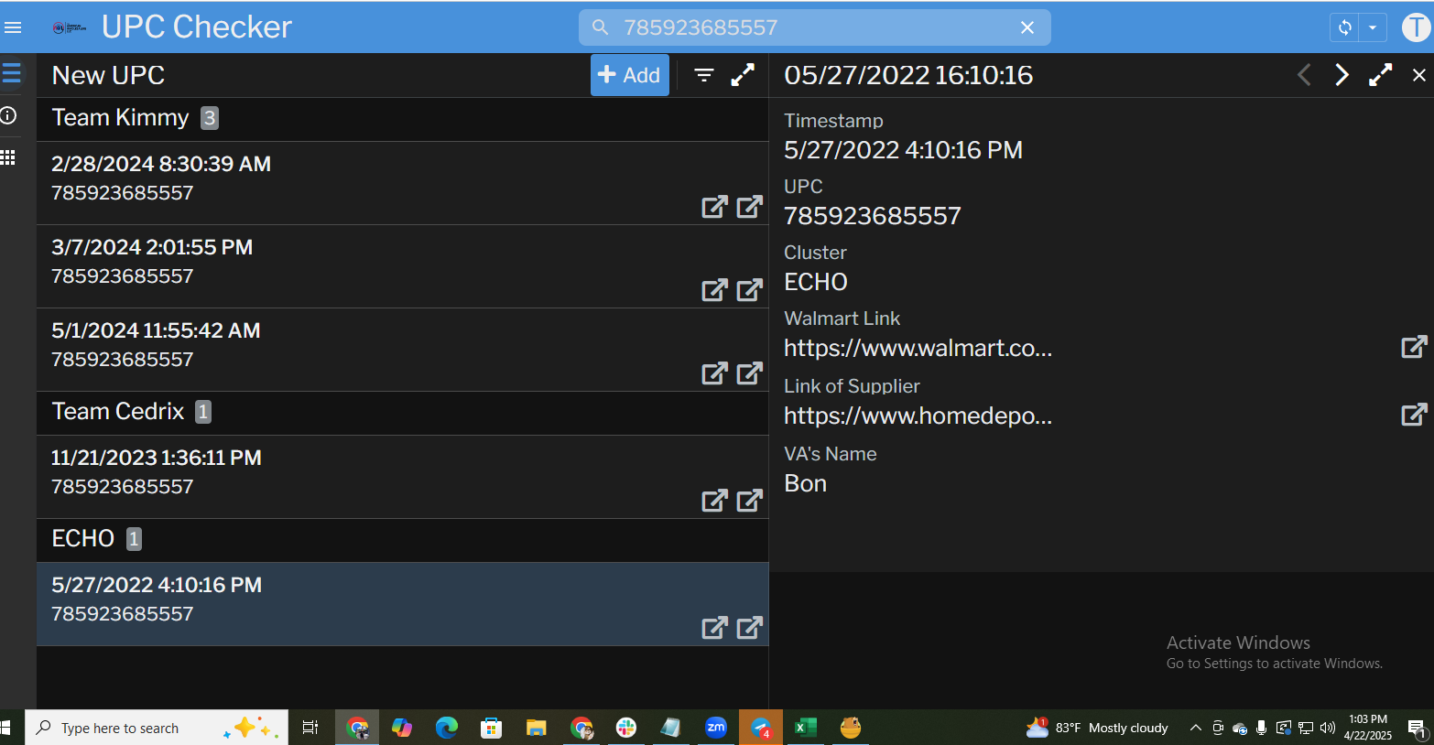
Task: Open the apps grid icon in sidebar
Action: click(9, 157)
